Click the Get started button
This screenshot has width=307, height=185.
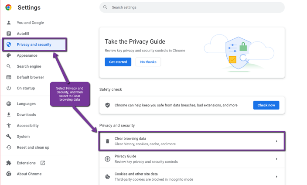(x=118, y=62)
